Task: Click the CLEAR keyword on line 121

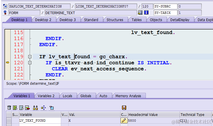Action: (x=60, y=69)
